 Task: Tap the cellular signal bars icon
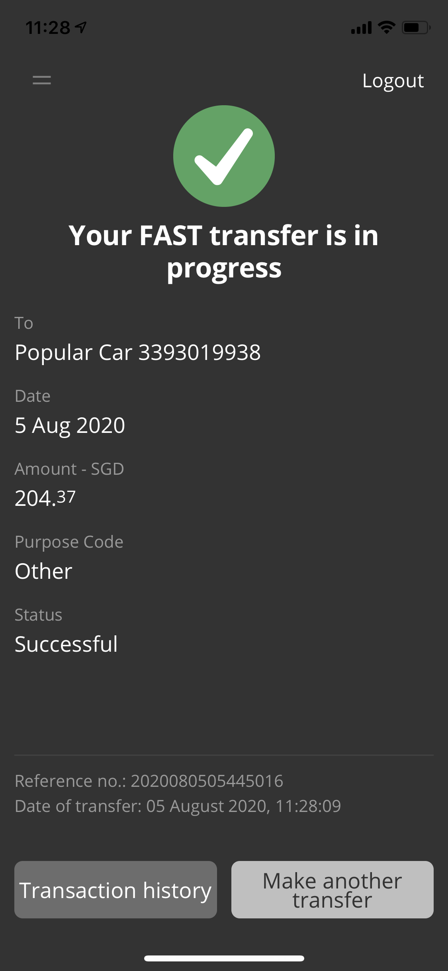tap(361, 28)
